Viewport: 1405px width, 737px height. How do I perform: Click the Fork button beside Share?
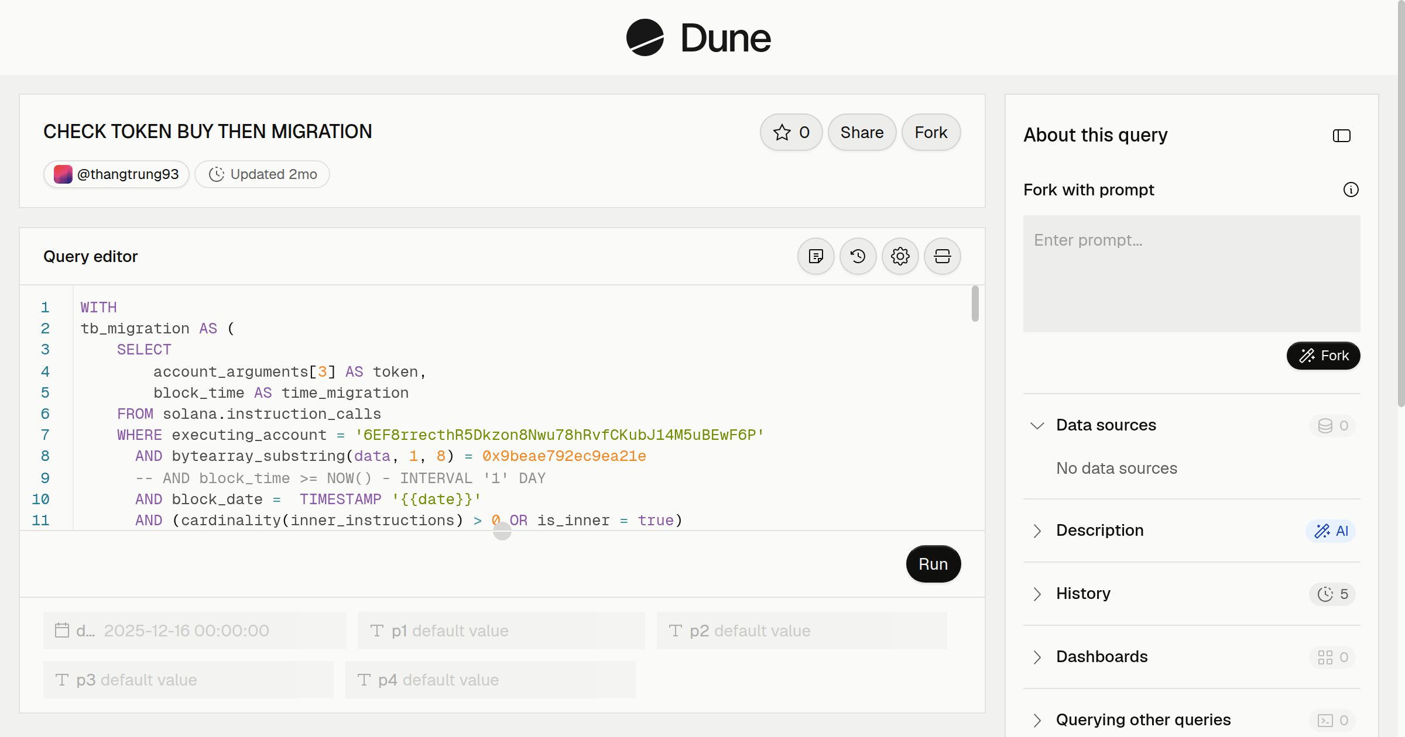931,132
